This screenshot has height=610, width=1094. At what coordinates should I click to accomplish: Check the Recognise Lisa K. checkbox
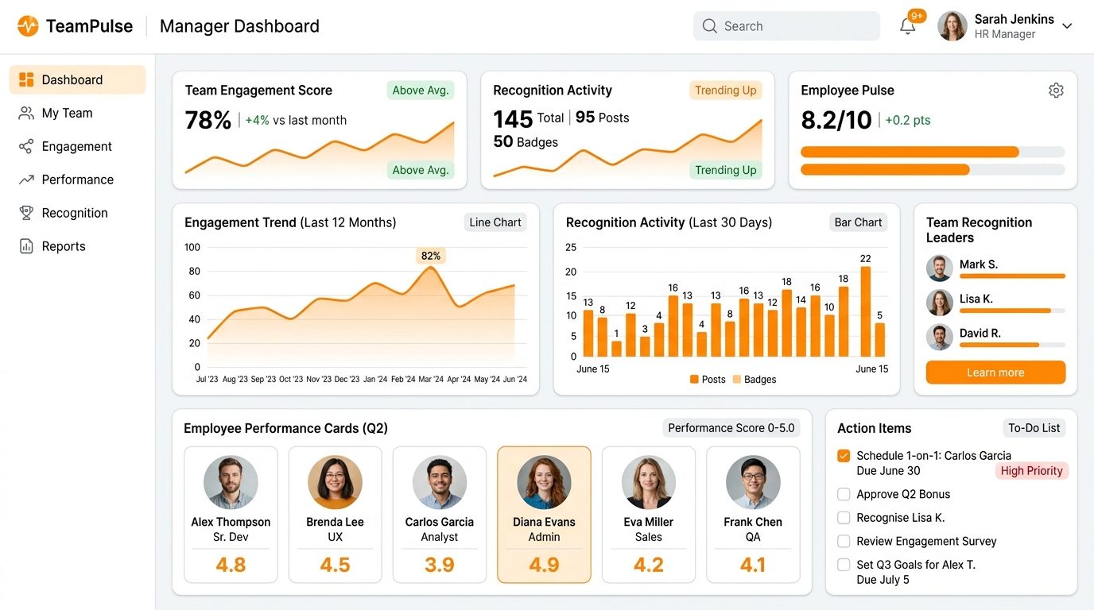844,518
